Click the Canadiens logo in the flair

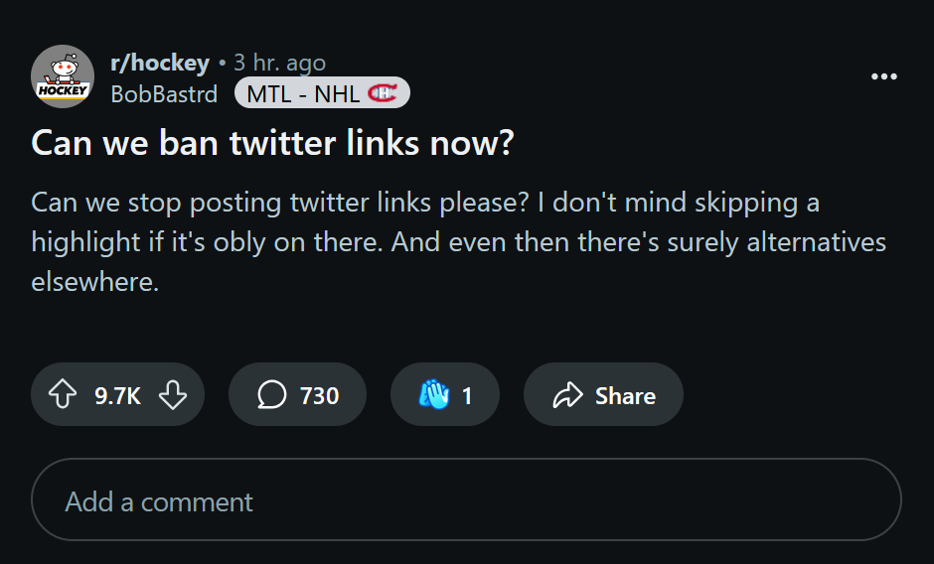click(x=382, y=93)
